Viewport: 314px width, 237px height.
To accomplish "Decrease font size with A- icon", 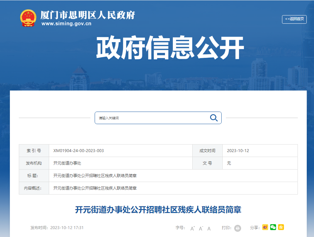I will click(x=201, y=228).
